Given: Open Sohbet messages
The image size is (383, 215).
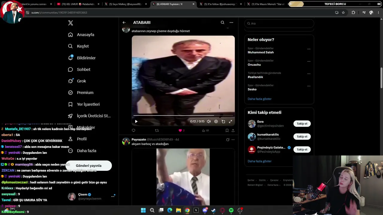Looking at the screenshot, I should coord(79,70).
